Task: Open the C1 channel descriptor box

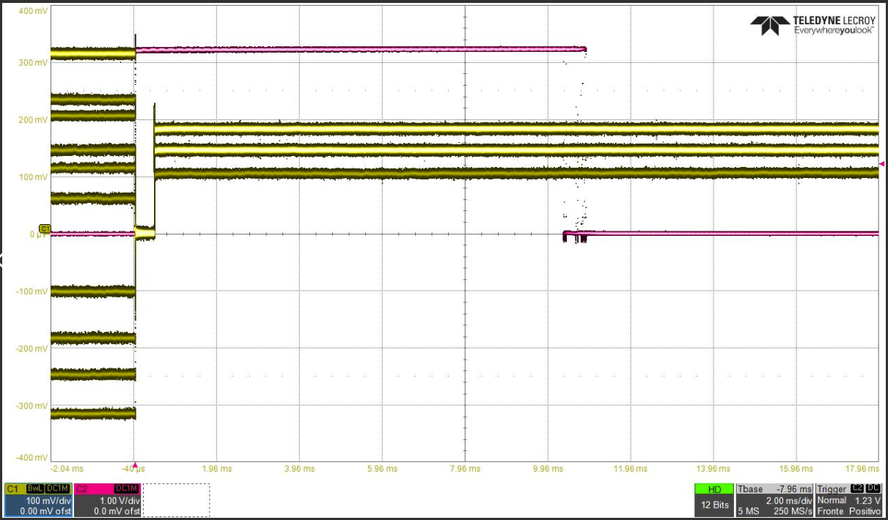Action: tap(38, 500)
